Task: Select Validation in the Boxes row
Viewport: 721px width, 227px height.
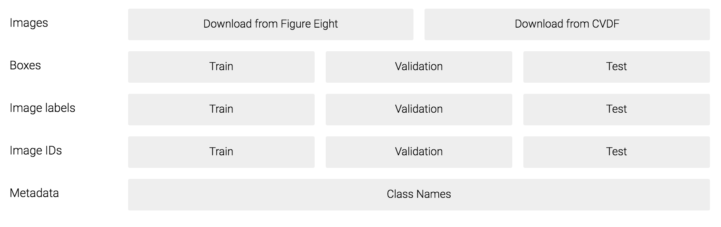Action: (x=419, y=67)
